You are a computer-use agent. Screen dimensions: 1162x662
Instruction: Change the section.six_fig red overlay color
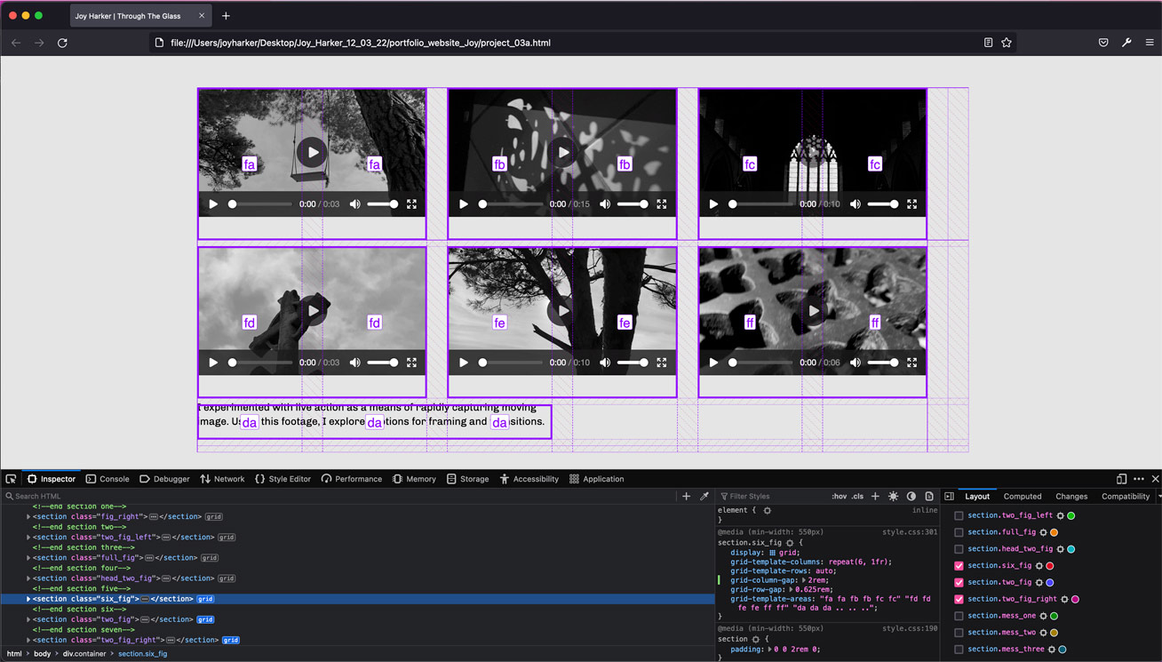[1049, 566]
